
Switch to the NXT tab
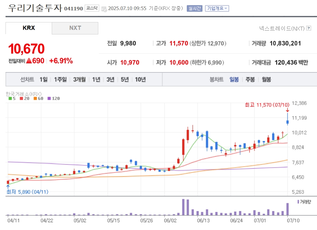(75, 28)
